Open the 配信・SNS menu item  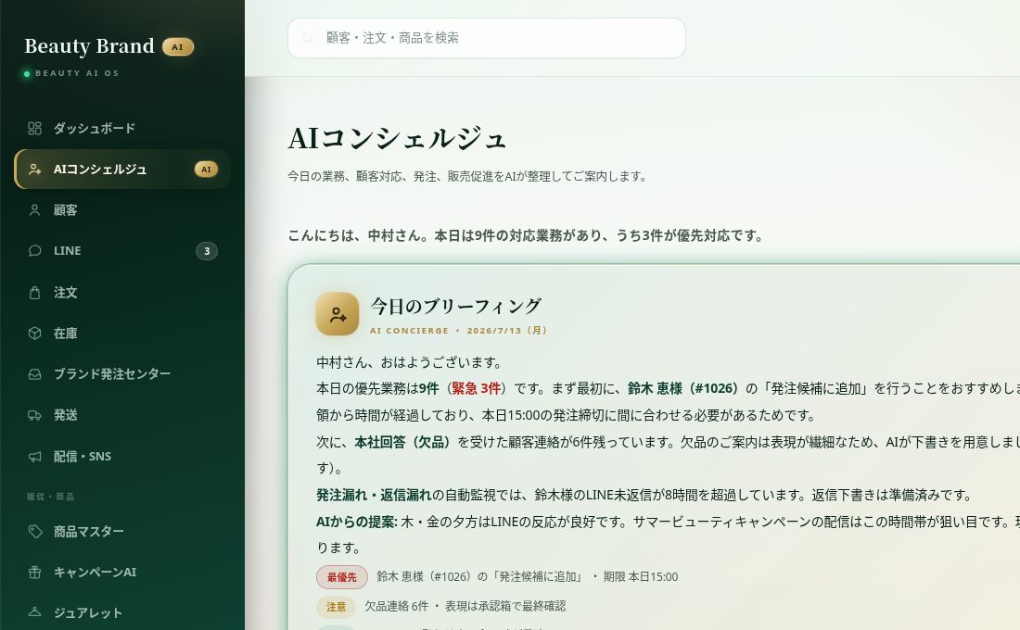(x=122, y=457)
